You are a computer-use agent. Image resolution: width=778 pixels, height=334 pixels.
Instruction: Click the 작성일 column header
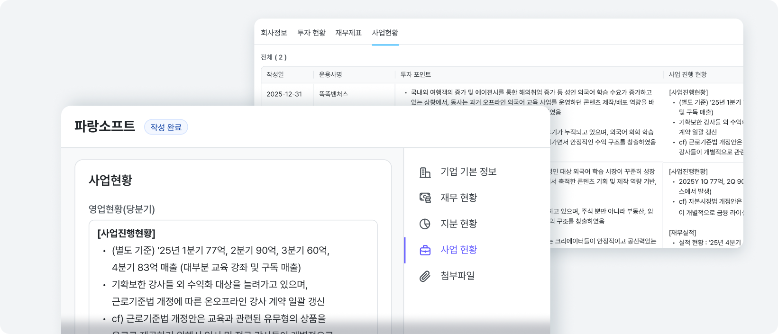[x=275, y=74]
